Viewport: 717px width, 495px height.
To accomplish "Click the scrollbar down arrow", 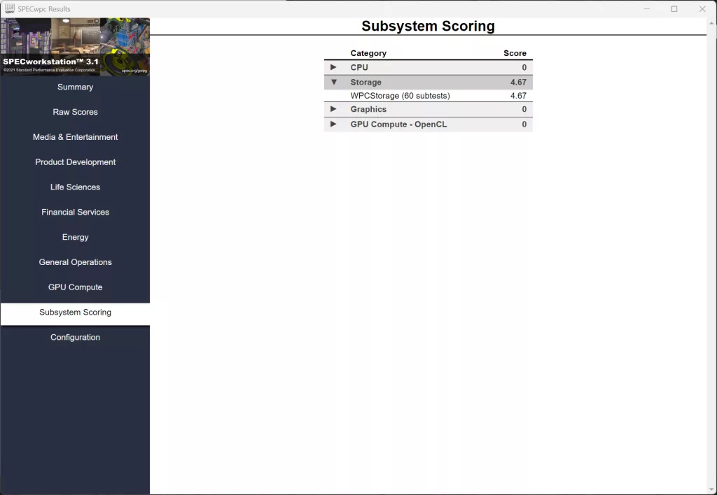I will 711,489.
